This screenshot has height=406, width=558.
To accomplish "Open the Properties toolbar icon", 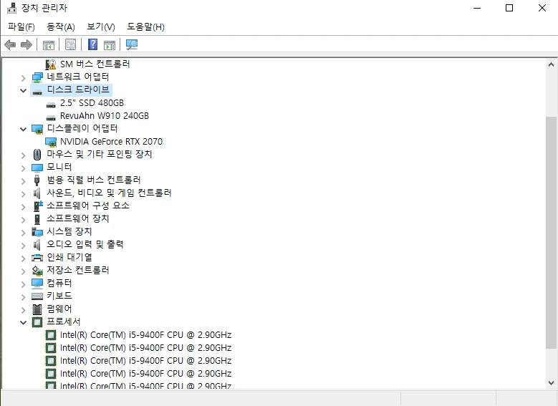I will coord(70,44).
